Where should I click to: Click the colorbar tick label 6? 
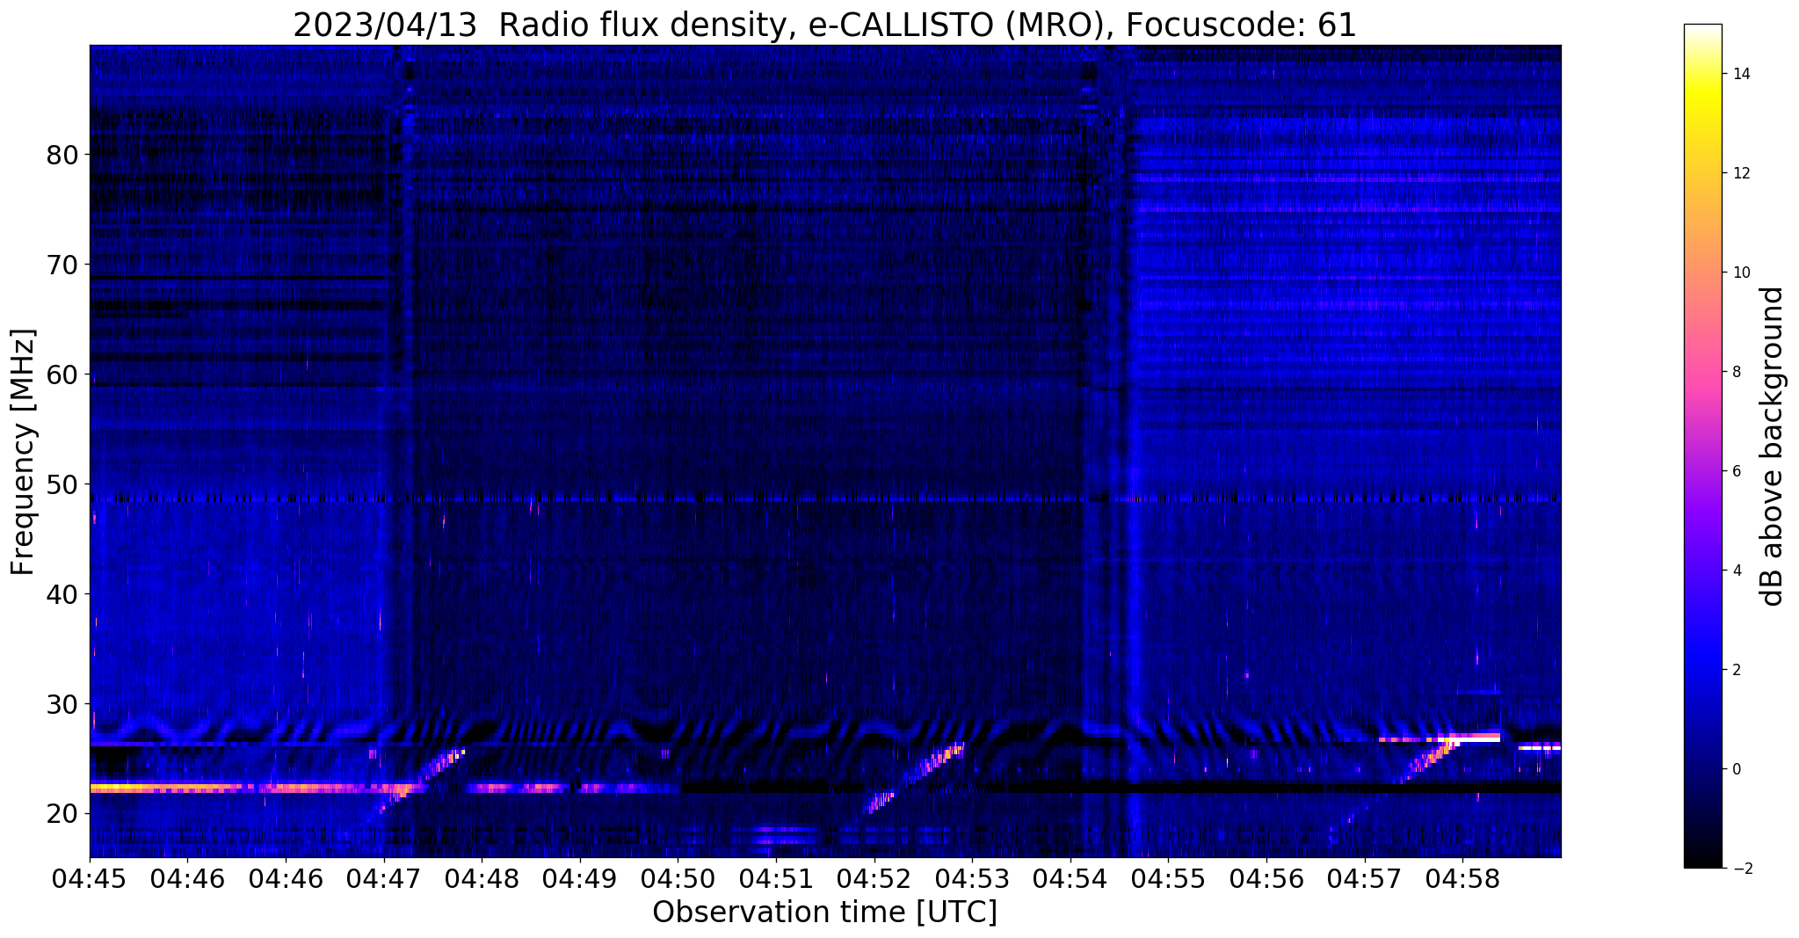click(1736, 471)
